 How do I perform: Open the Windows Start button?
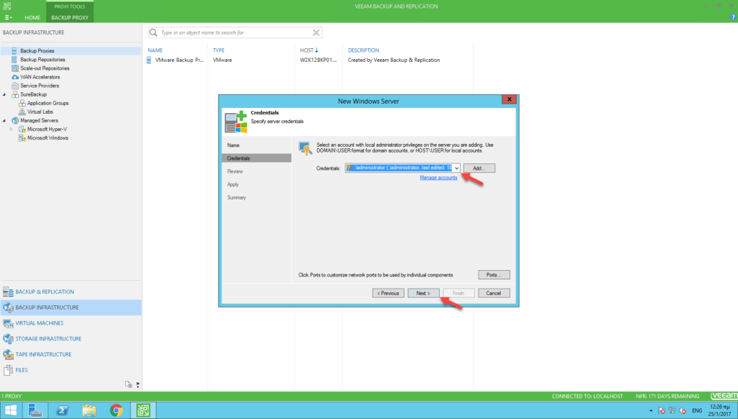click(x=10, y=410)
